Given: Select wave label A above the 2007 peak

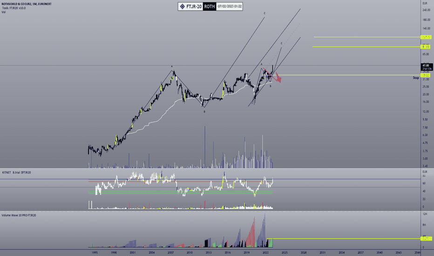Looking at the screenshot, I should point(172,67).
